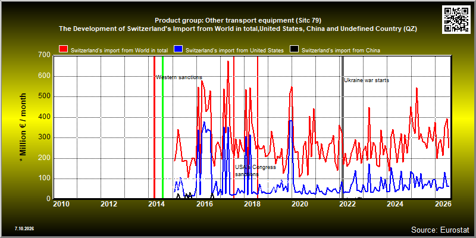Screen dimensions: 476x238
Task: Click the 2022 label on the x-axis
Action: (x=347, y=204)
